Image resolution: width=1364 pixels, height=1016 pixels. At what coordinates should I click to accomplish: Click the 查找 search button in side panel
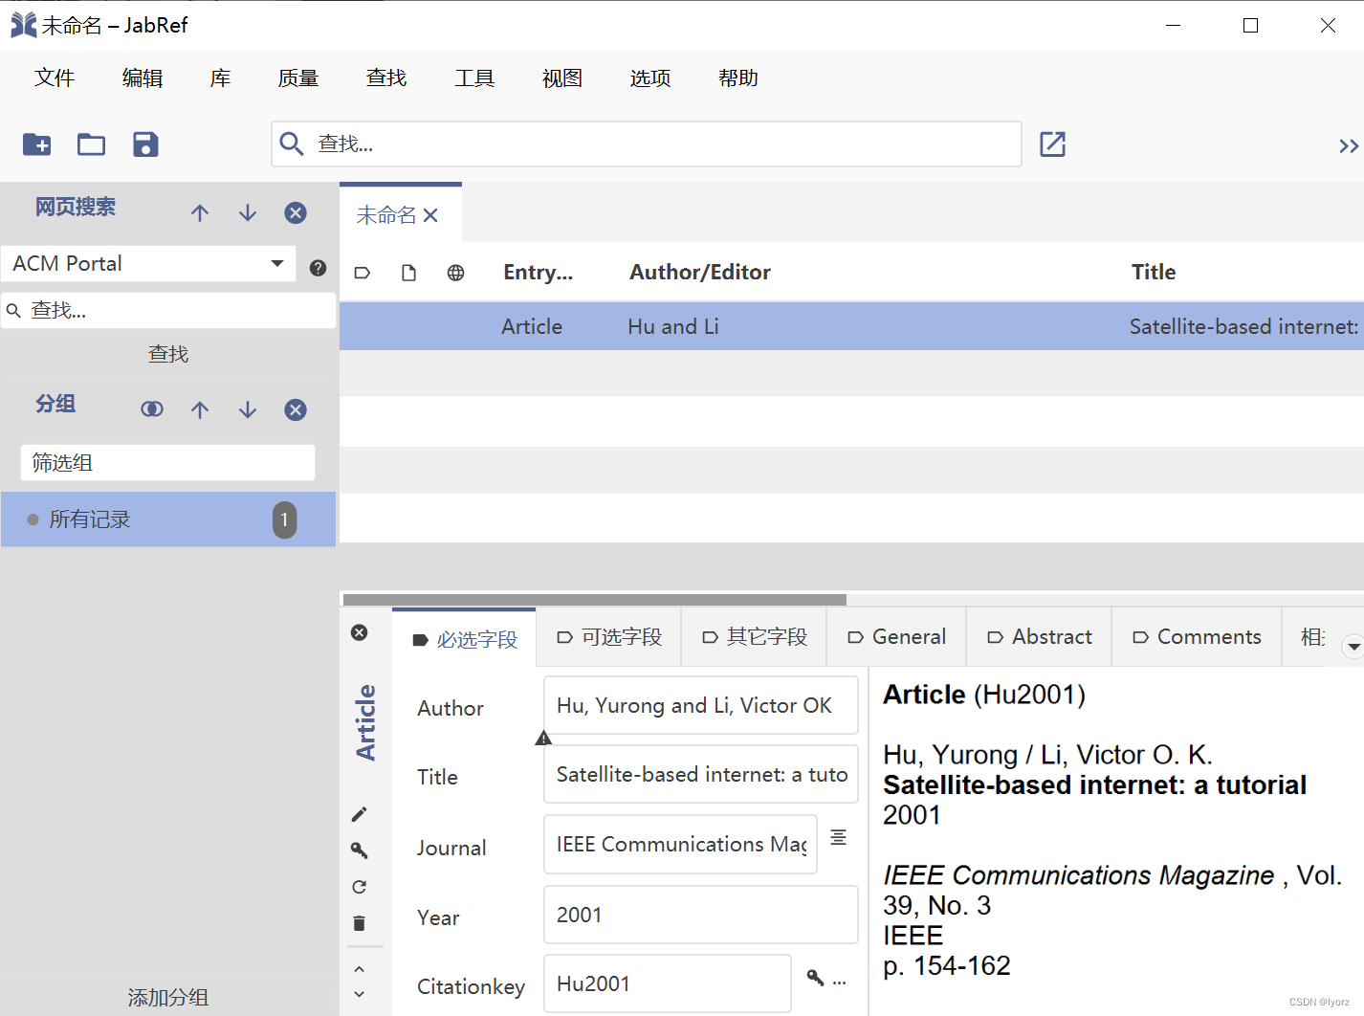(x=168, y=354)
